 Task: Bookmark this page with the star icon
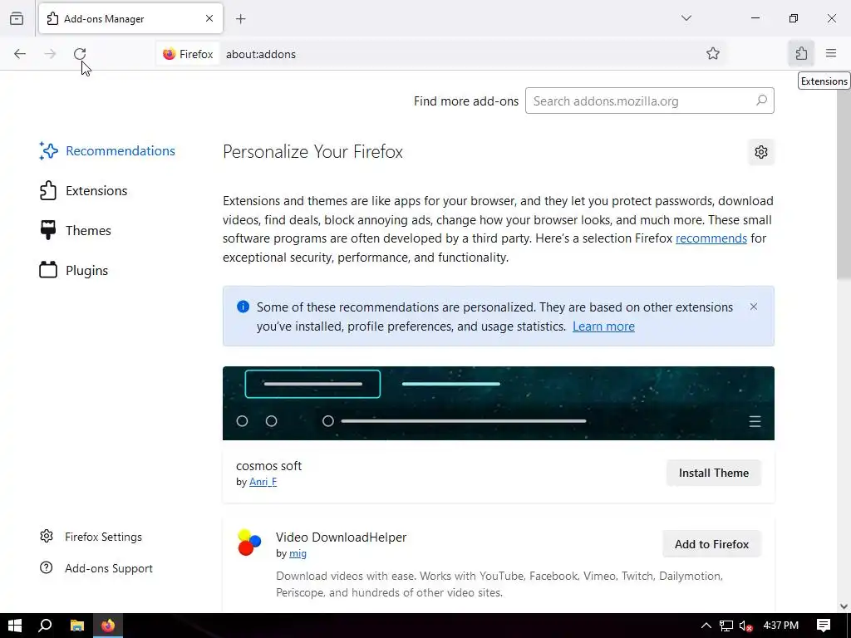click(x=712, y=54)
